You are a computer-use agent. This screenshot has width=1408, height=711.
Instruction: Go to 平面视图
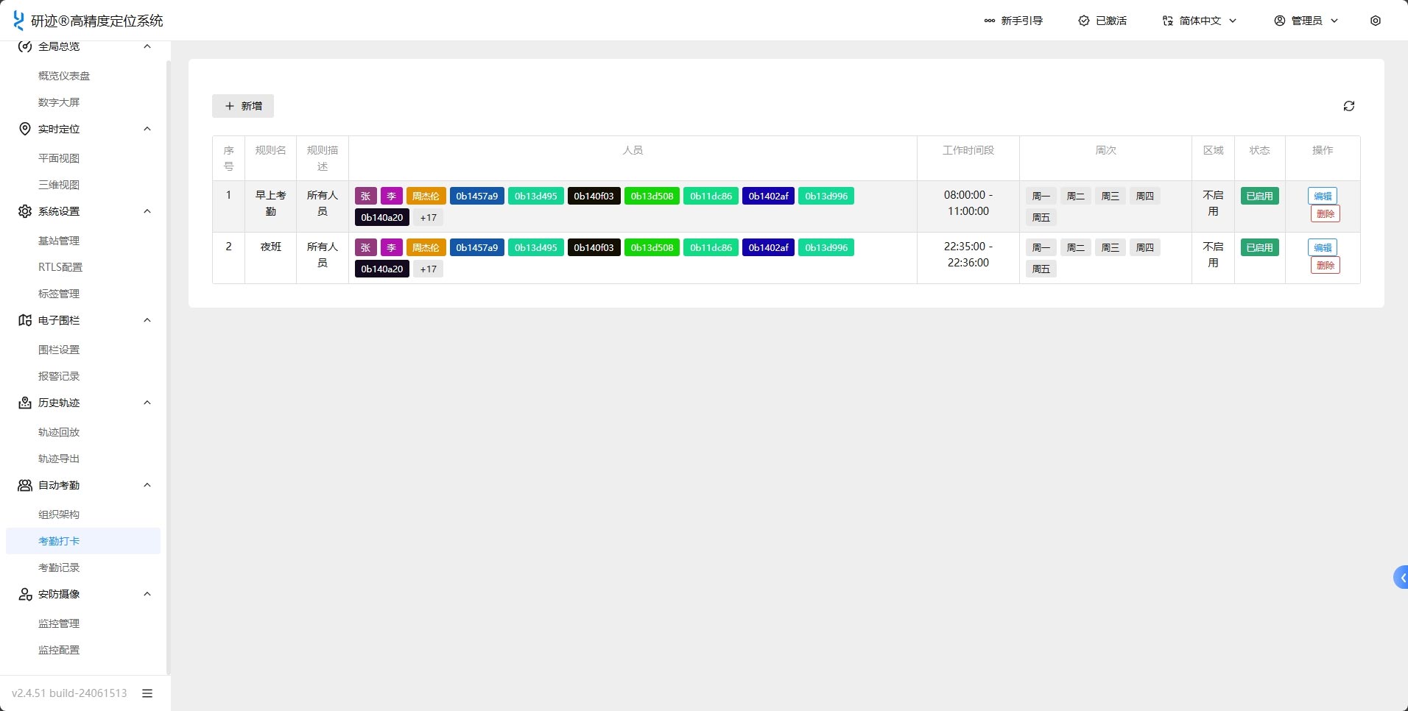pyautogui.click(x=59, y=158)
